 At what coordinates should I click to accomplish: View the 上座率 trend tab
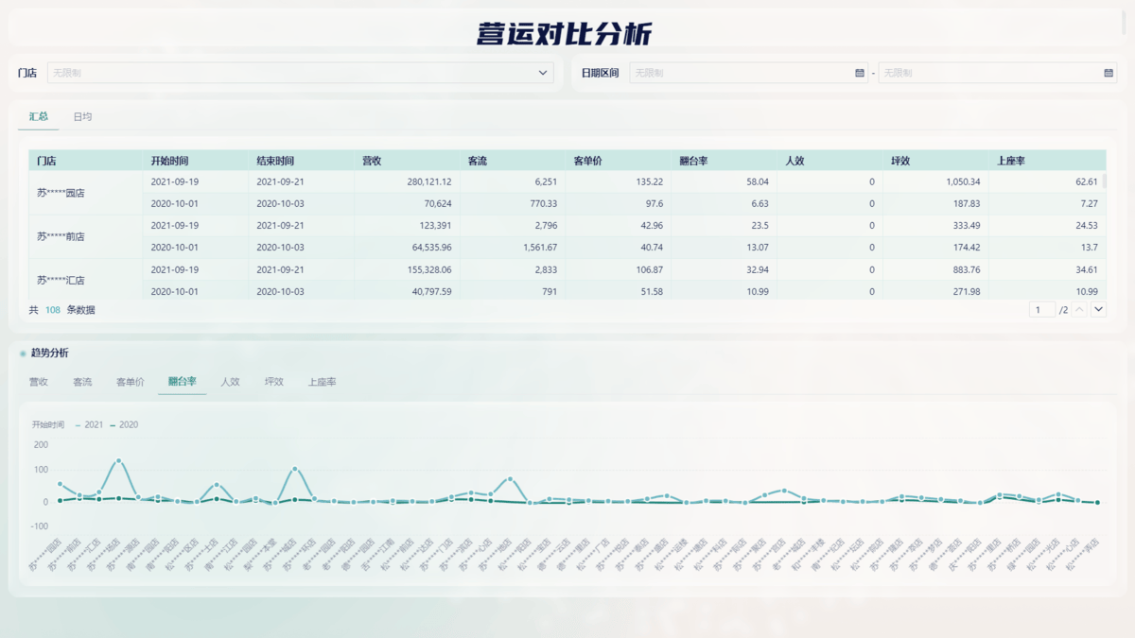(x=322, y=382)
